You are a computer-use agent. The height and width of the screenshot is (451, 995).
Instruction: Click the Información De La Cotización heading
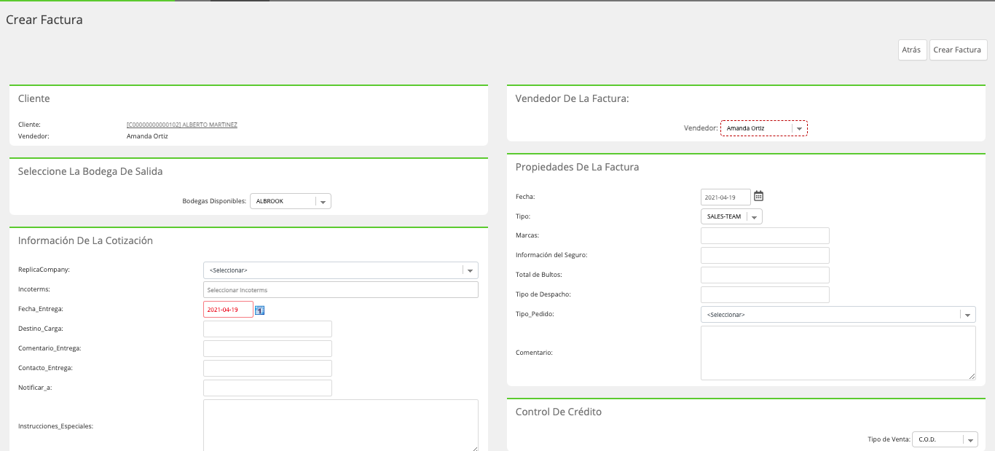pyautogui.click(x=85, y=240)
